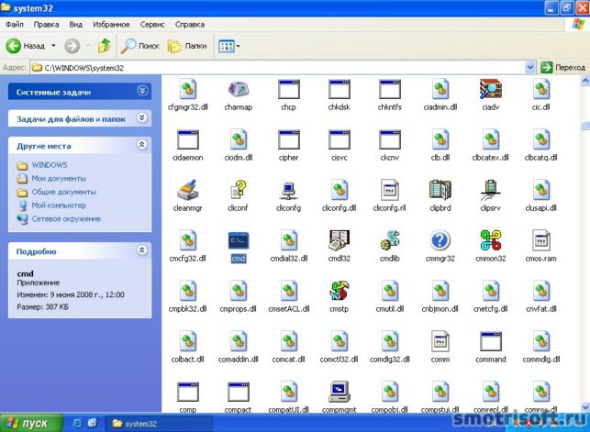590x432 pixels.
Task: Select the clipbrd clipboard viewer icon
Action: (440, 190)
